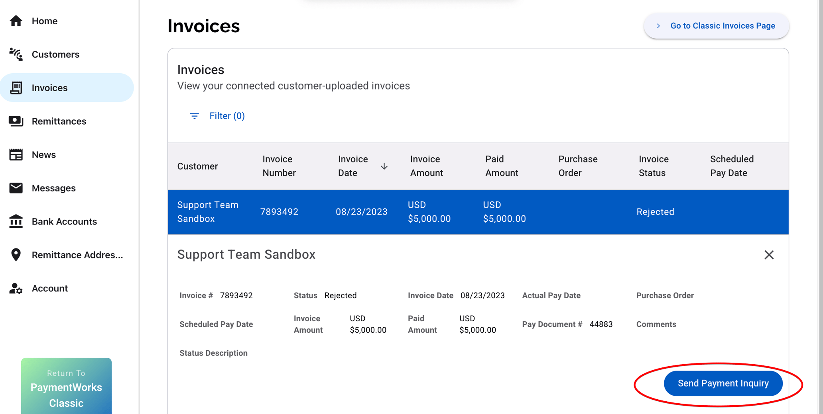
Task: Switch to the Invoices navigation entry
Action: (49, 88)
